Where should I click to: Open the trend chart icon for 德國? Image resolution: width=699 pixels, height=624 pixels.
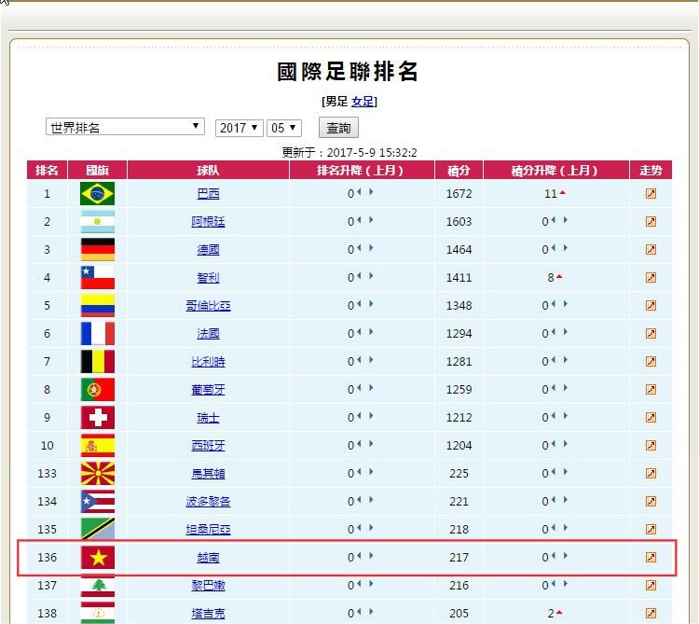651,249
